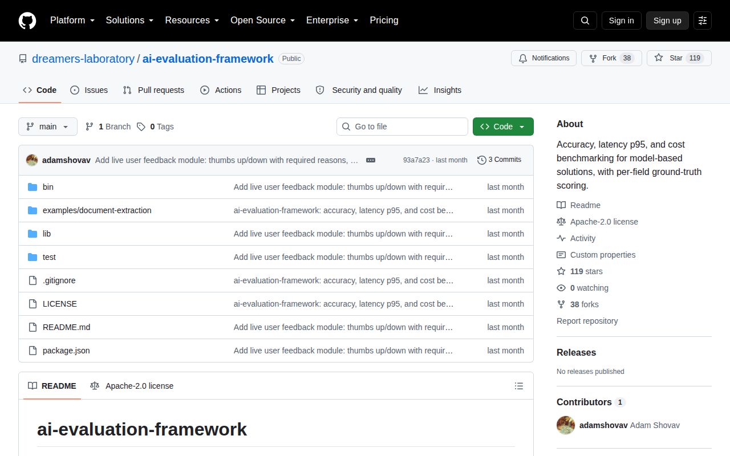Open the Readme link in About
Image resolution: width=730 pixels, height=456 pixels.
(578, 205)
